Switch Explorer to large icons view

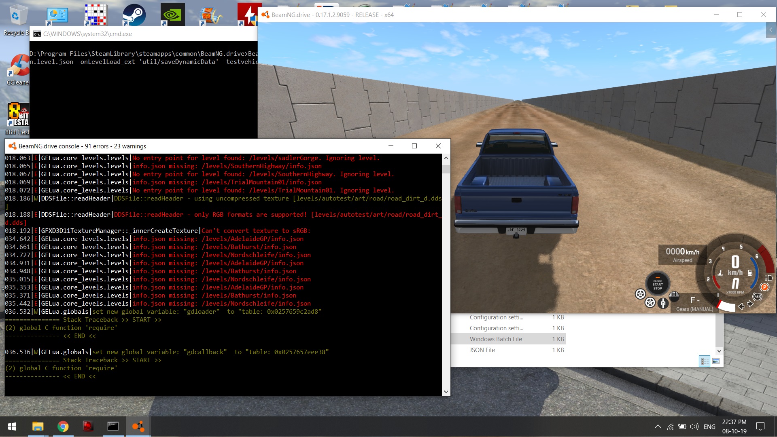[716, 361]
